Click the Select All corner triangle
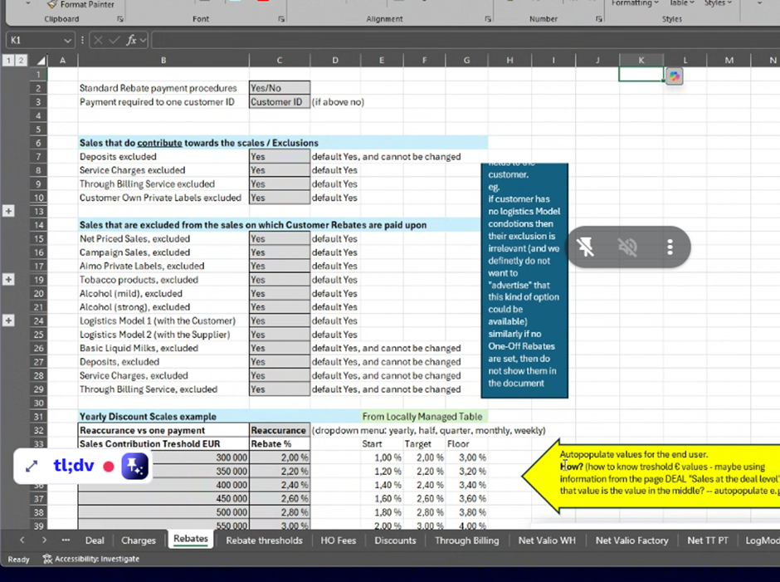Screen dimensions: 780x582 [x=41, y=61]
